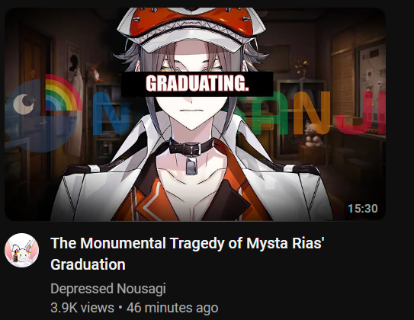
Task: Click the red letter J in thumbnail
Action: pyautogui.click(x=353, y=113)
